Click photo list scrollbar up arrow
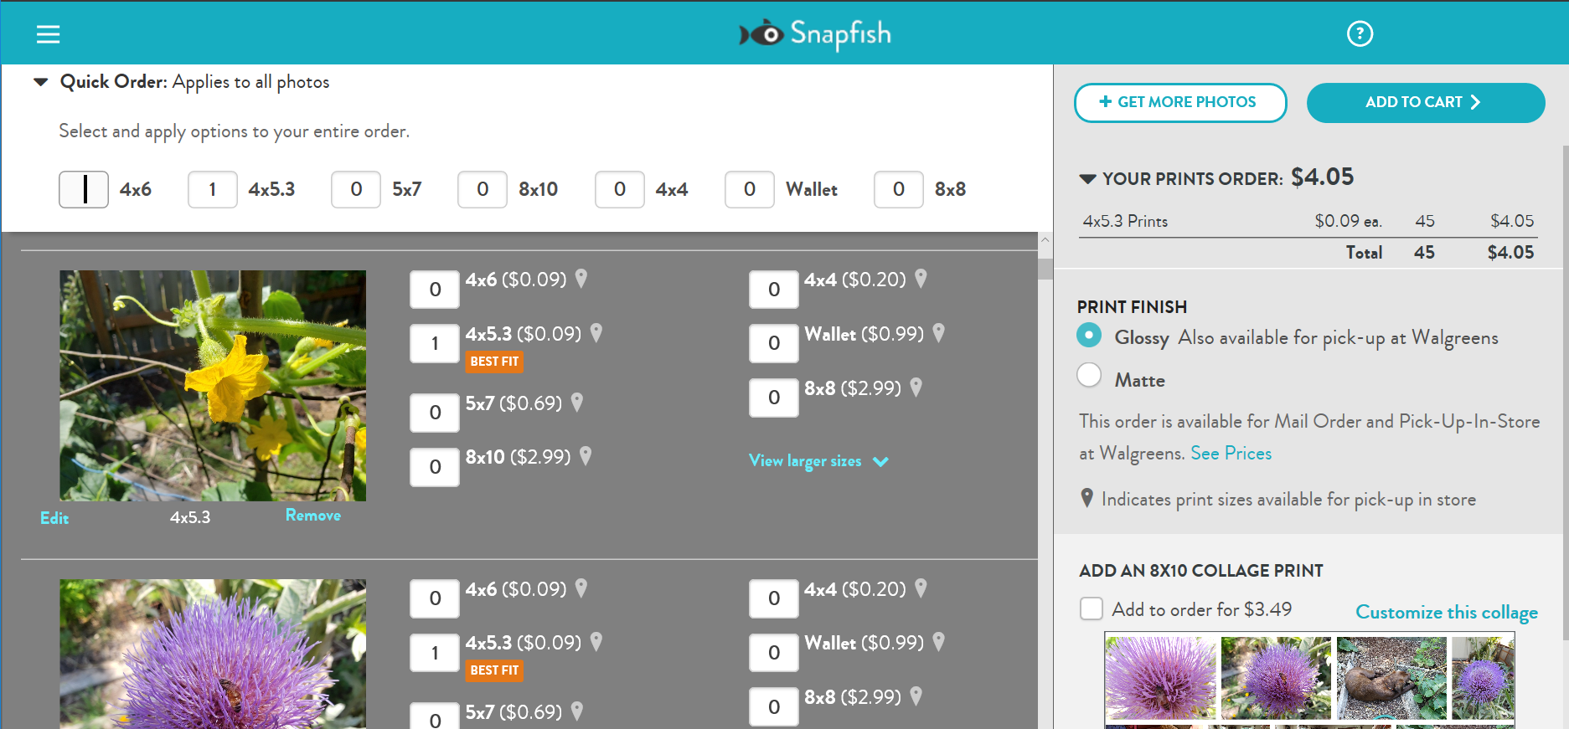 (1045, 240)
